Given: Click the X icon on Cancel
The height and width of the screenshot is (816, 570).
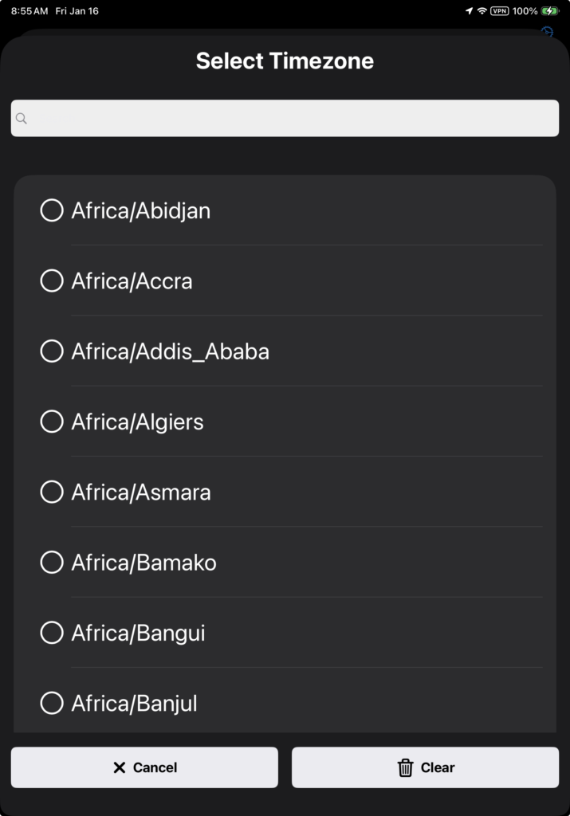Looking at the screenshot, I should point(120,767).
